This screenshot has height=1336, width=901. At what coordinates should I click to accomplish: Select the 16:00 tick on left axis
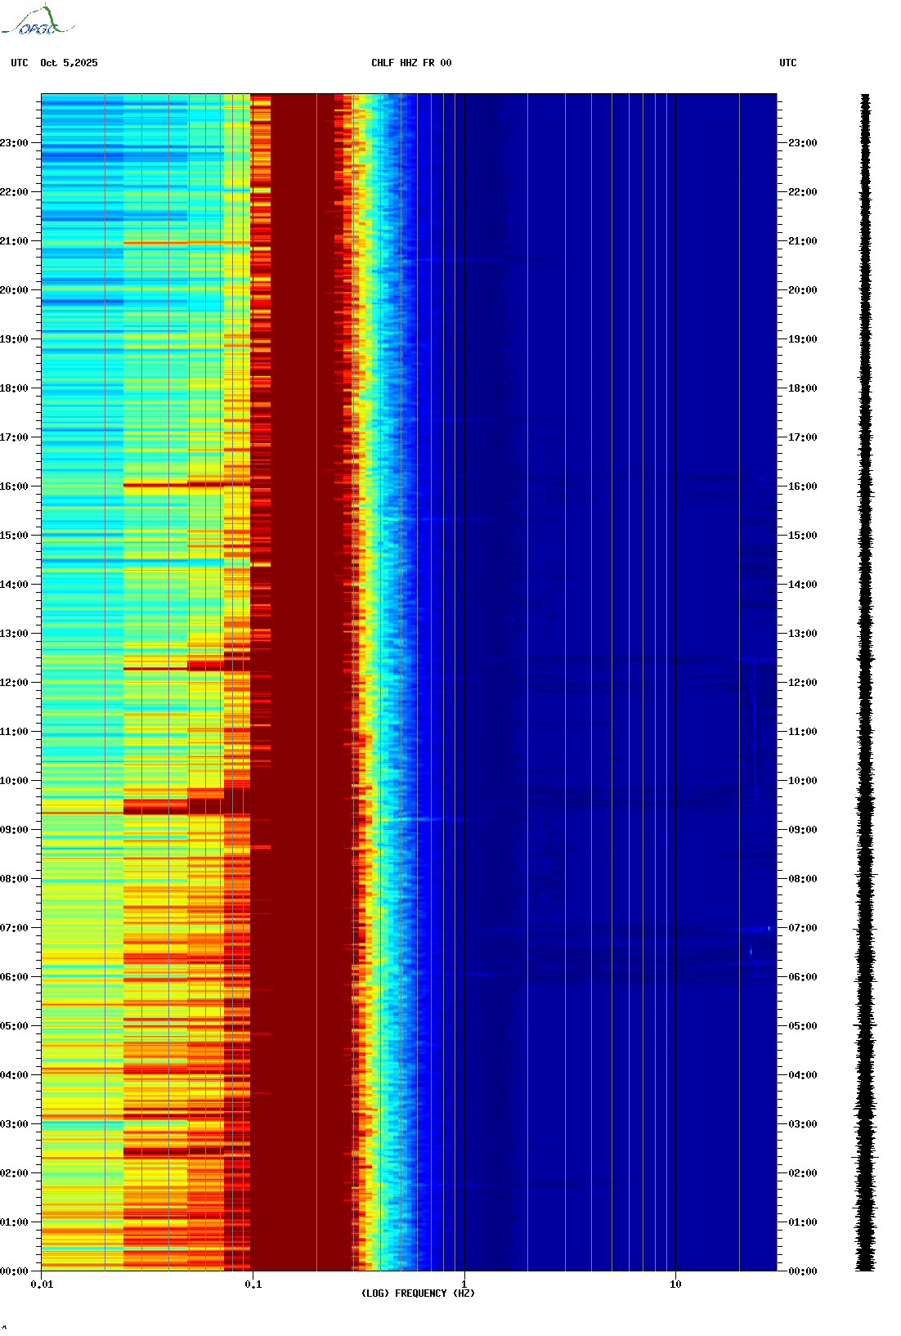(15, 486)
